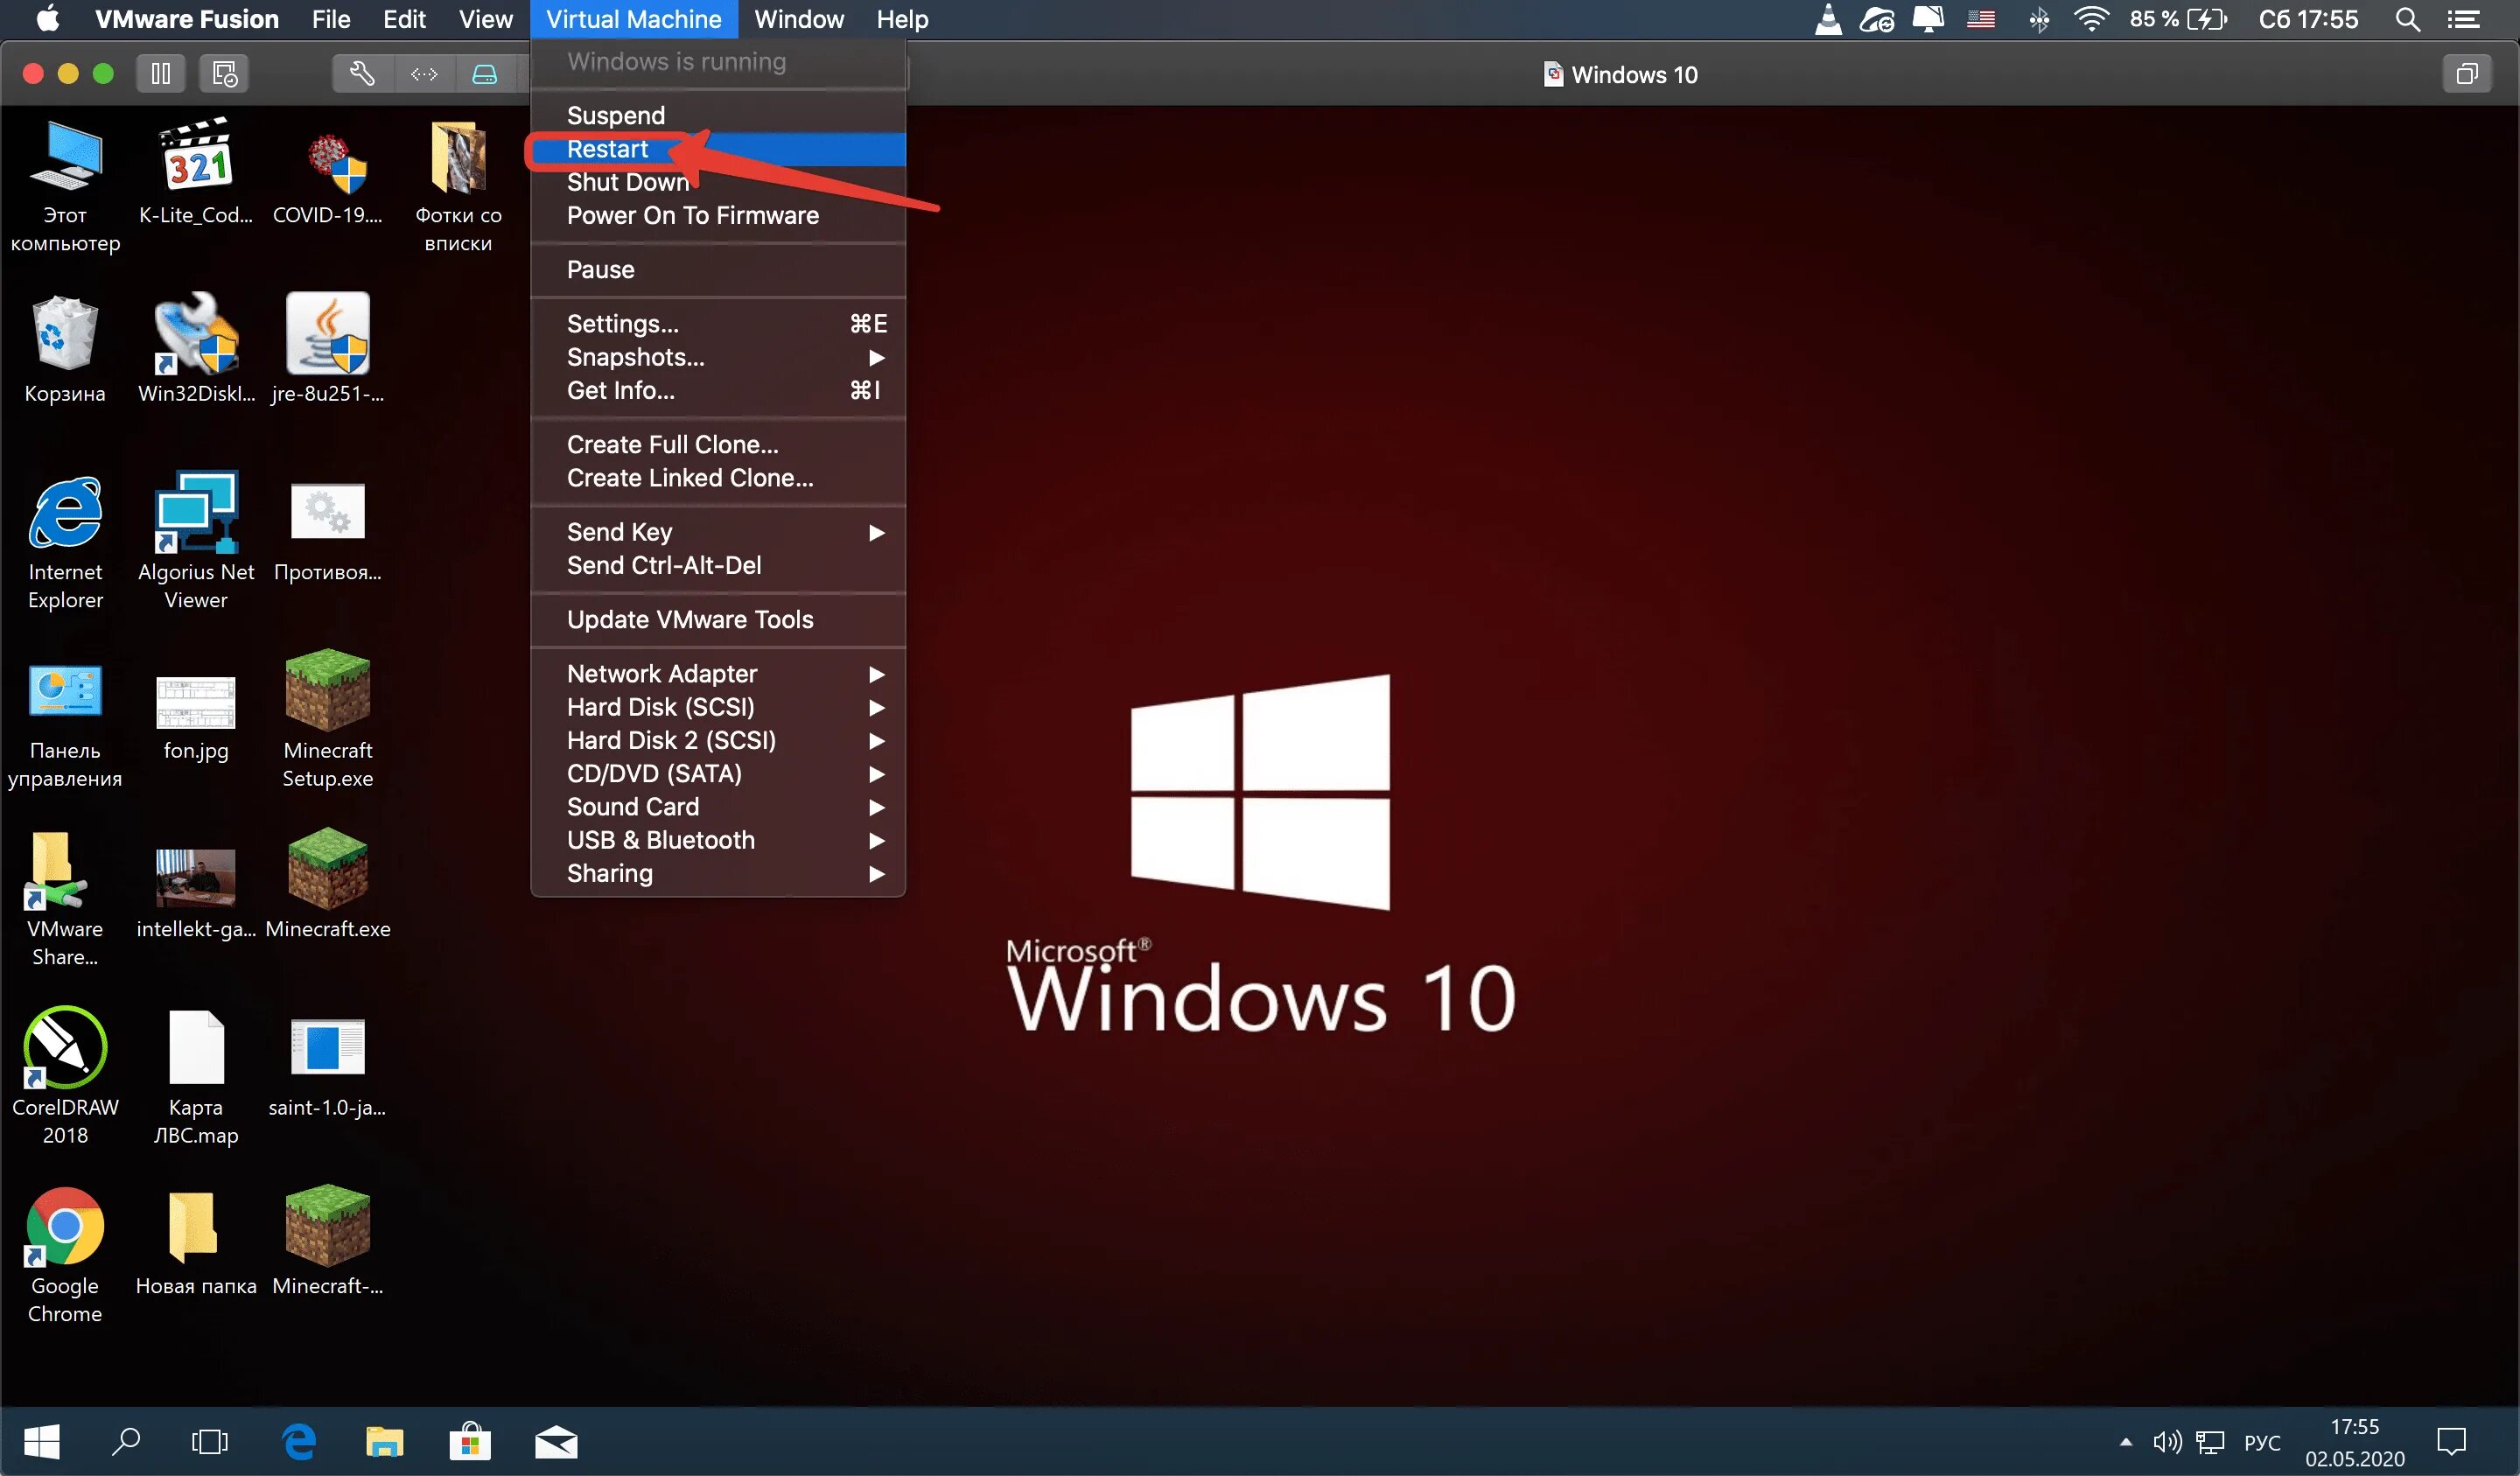Viewport: 2520px width, 1476px height.
Task: Open Microsoft Store from the taskbar
Action: pyautogui.click(x=470, y=1441)
